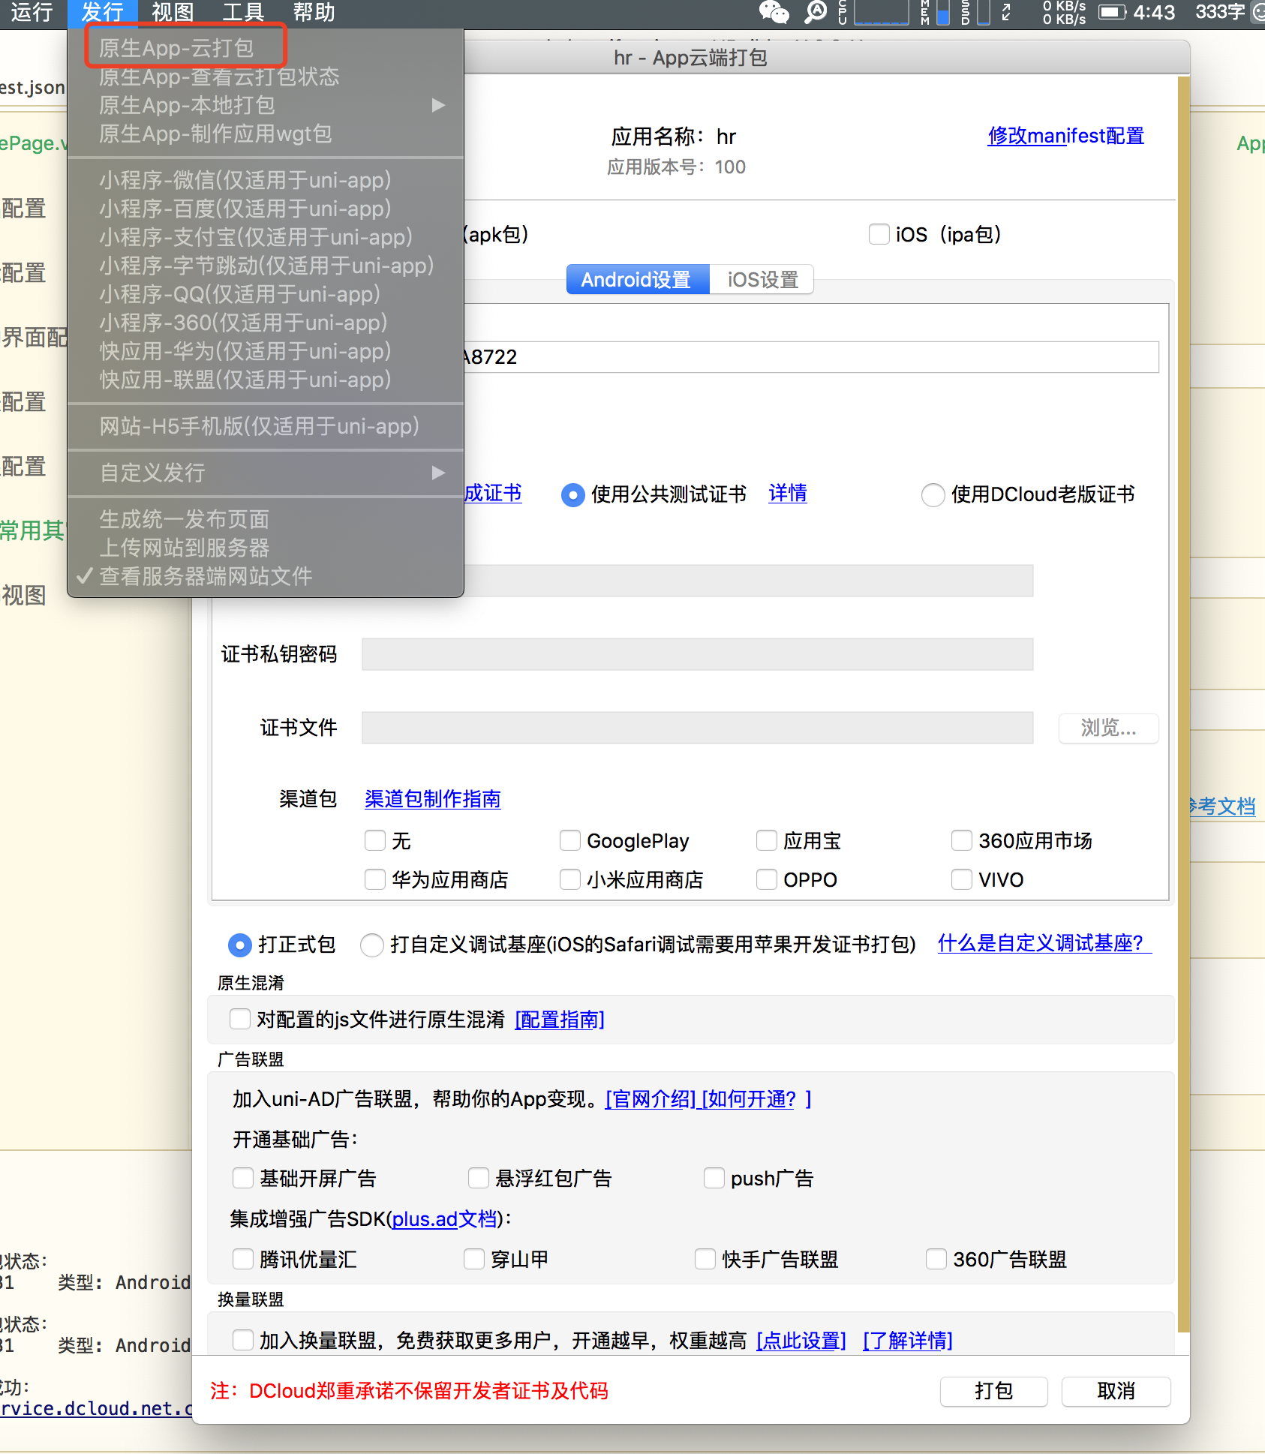This screenshot has height=1454, width=1265.
Task: Enable the iOS (ipa包) checkbox
Action: point(879,234)
